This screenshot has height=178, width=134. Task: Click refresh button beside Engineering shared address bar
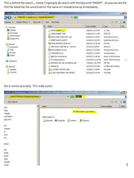pos(75,17)
